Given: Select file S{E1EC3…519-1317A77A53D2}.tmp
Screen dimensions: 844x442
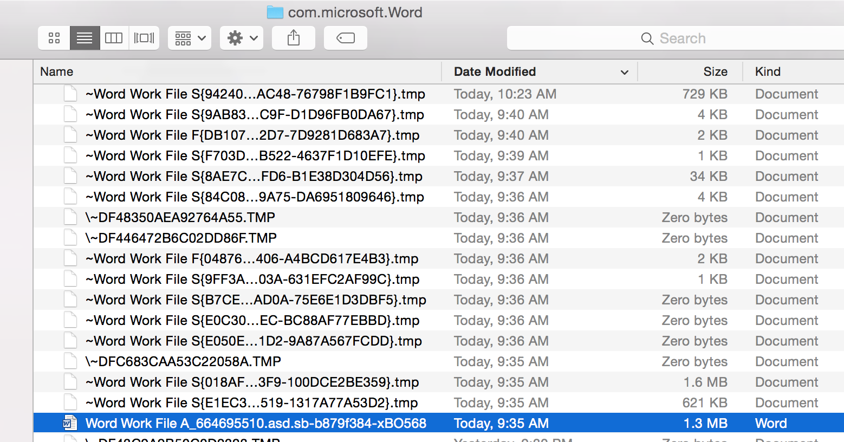Looking at the screenshot, I should pos(252,403).
